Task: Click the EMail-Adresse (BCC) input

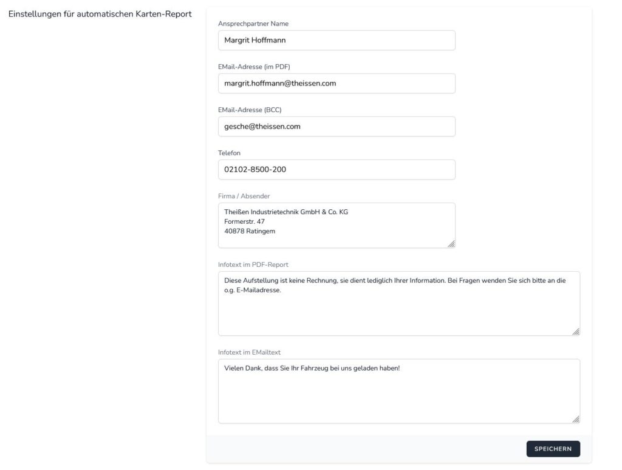Action: pyautogui.click(x=336, y=127)
